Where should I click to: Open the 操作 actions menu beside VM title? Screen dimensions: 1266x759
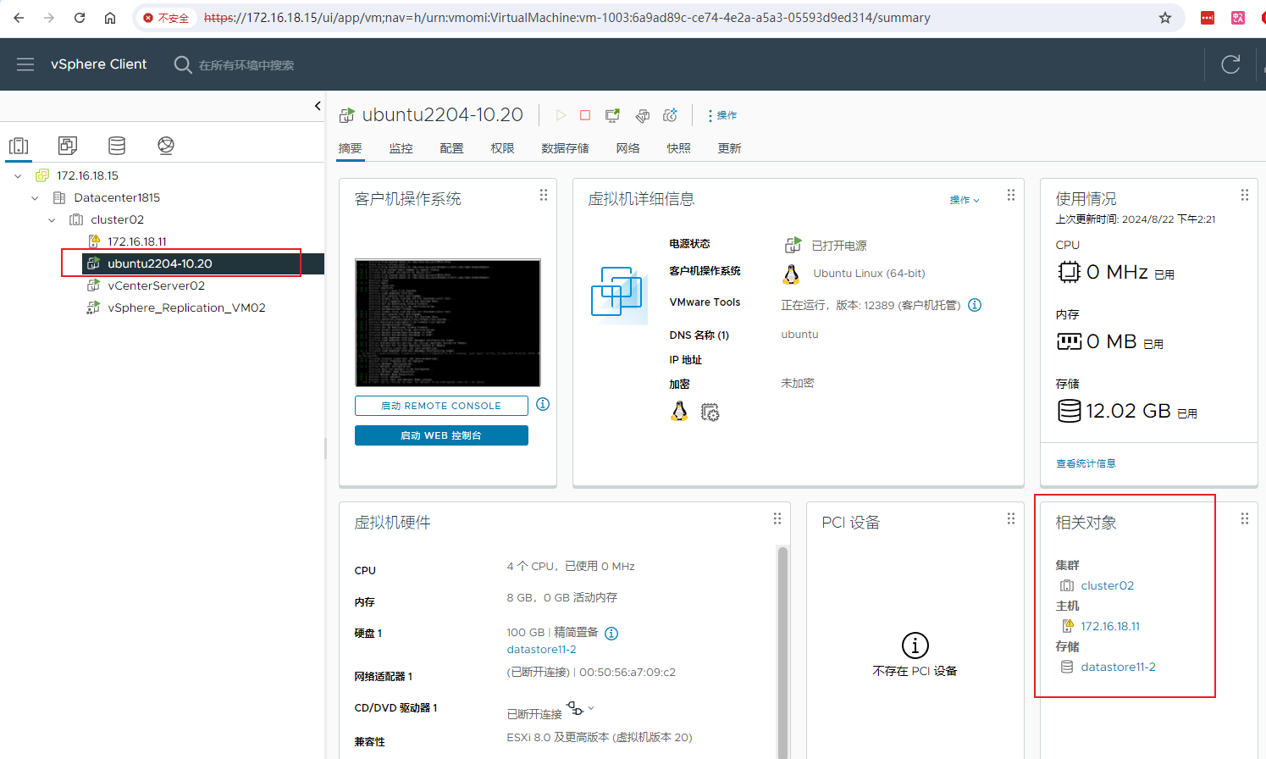(x=722, y=115)
